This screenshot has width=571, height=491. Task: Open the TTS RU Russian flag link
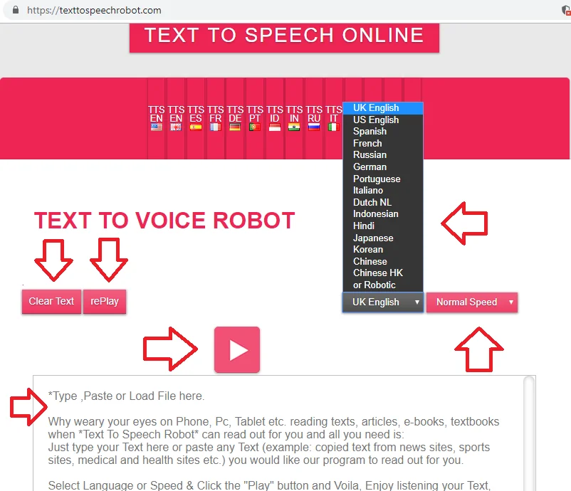coord(313,118)
